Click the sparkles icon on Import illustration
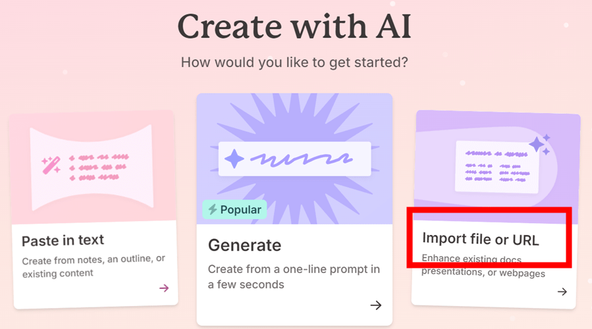Image resolution: width=592 pixels, height=329 pixels. point(539,144)
